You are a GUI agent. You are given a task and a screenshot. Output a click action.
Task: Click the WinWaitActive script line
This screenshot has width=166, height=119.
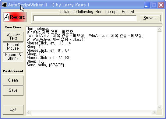pos(55,40)
